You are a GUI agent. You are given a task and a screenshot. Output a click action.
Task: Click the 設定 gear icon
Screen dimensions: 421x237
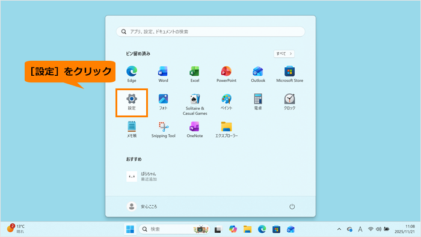tap(132, 99)
